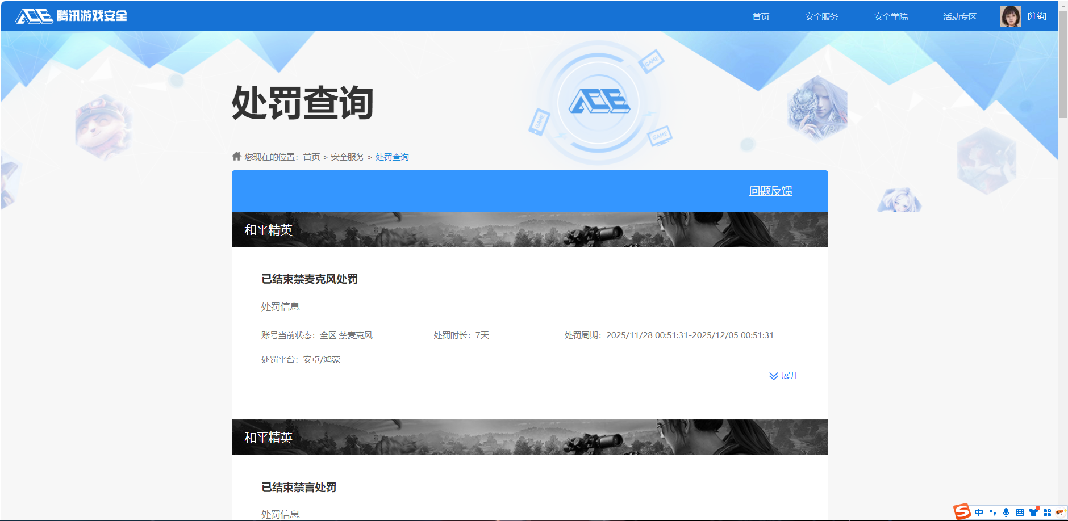
Task: Click the home icon in the breadcrumb bar
Action: [236, 157]
